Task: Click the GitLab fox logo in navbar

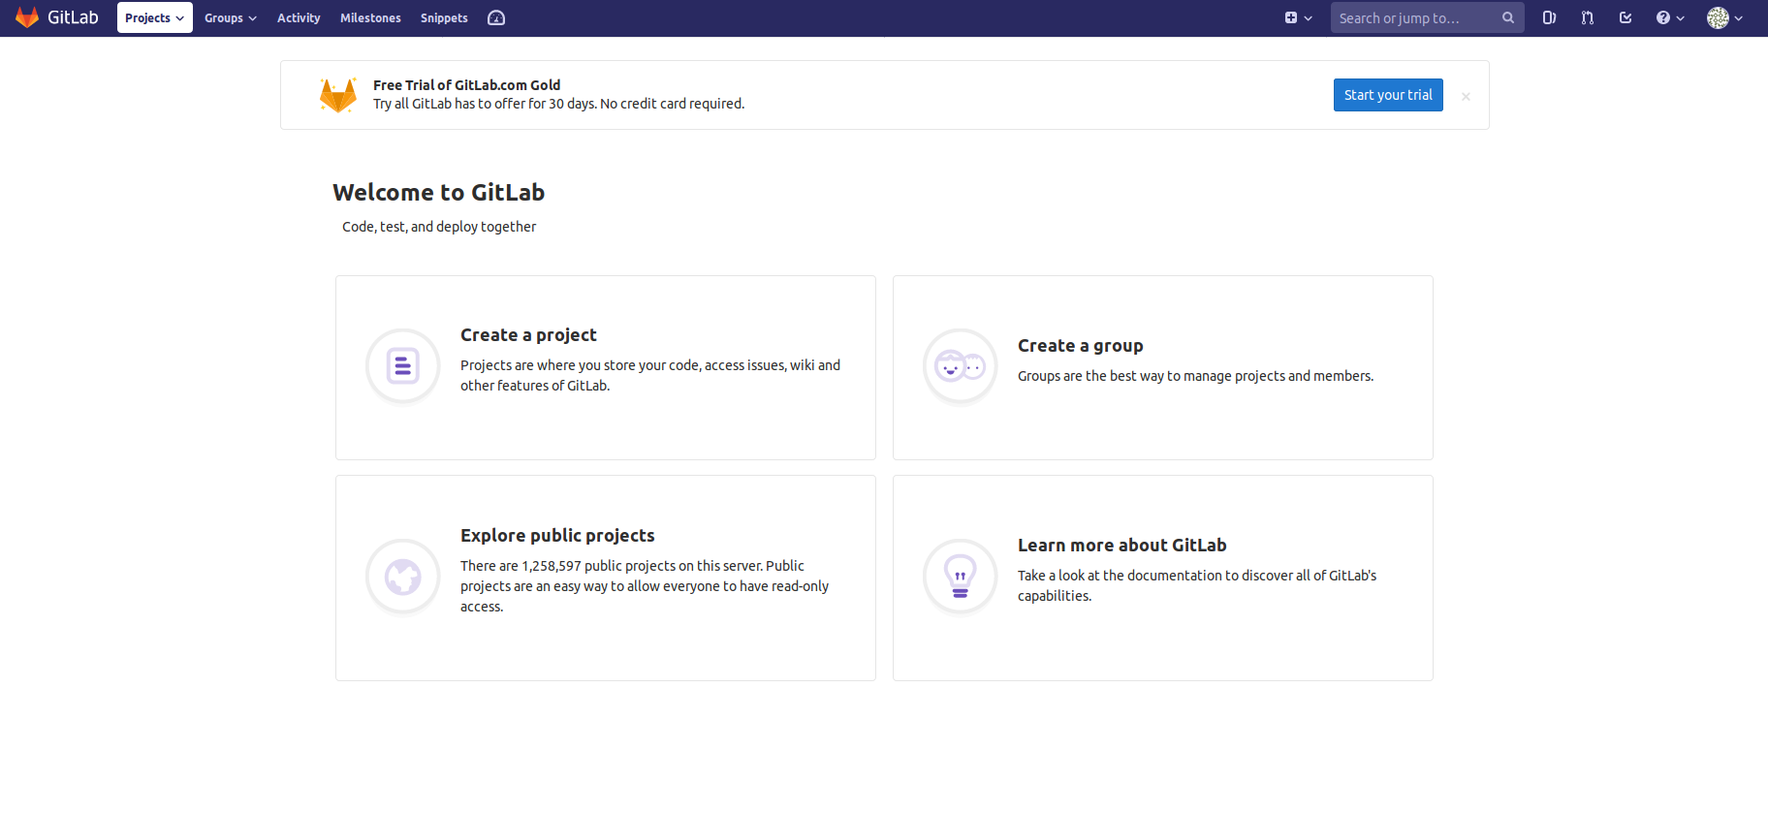Action: pos(27,17)
